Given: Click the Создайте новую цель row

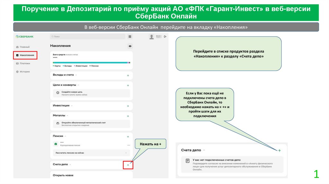Looking at the screenshot, I should (92, 93).
